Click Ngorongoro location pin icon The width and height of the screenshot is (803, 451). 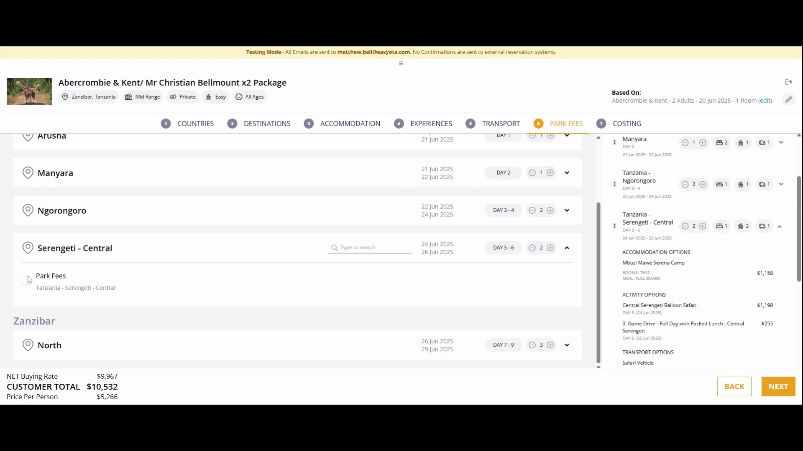pyautogui.click(x=28, y=210)
